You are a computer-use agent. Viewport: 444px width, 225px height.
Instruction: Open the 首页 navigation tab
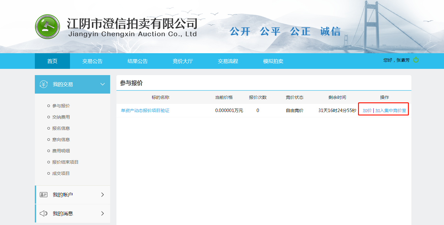point(52,61)
